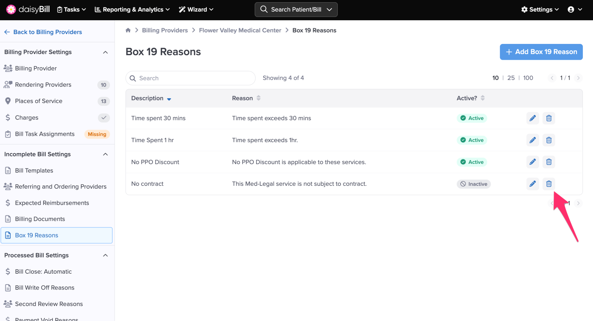
Task: Click the pencil edit icon for No contract
Action: point(532,184)
